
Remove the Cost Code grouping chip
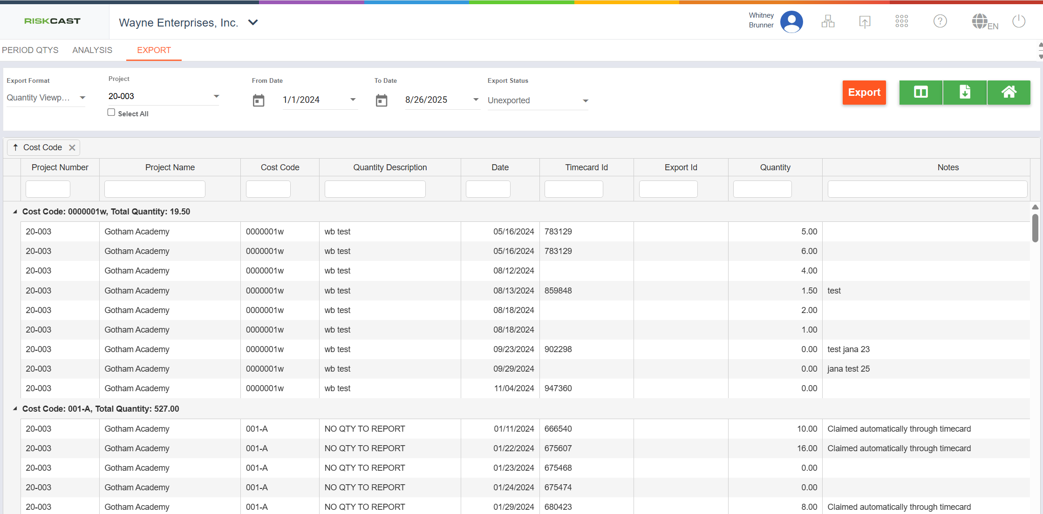(72, 148)
